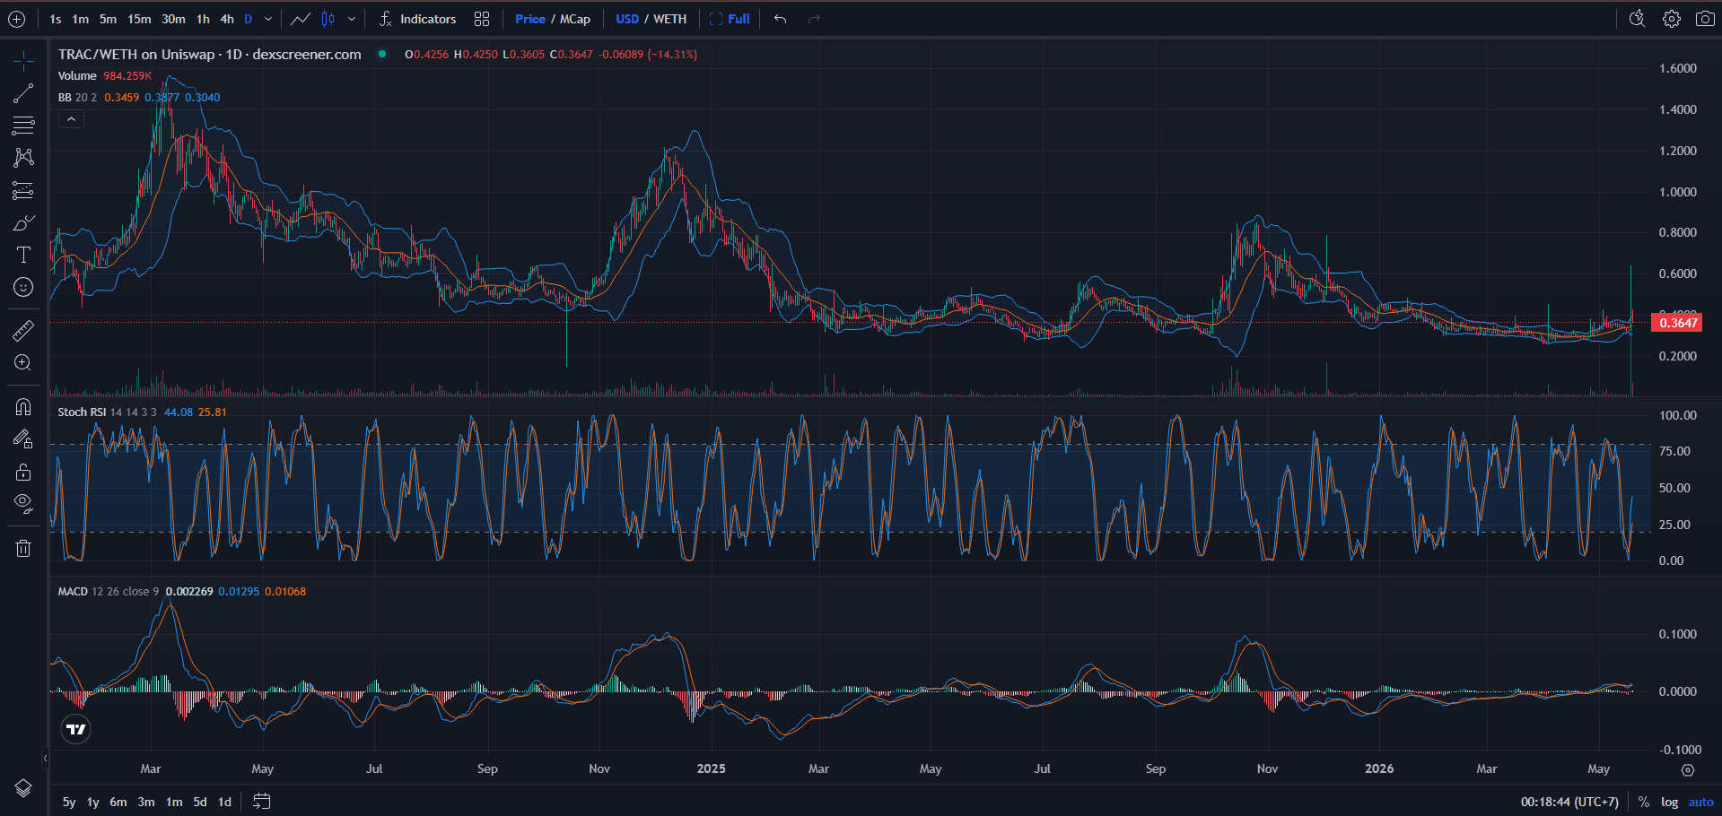The image size is (1722, 816).
Task: Expand the time interval dropdown arrow
Action: [268, 19]
